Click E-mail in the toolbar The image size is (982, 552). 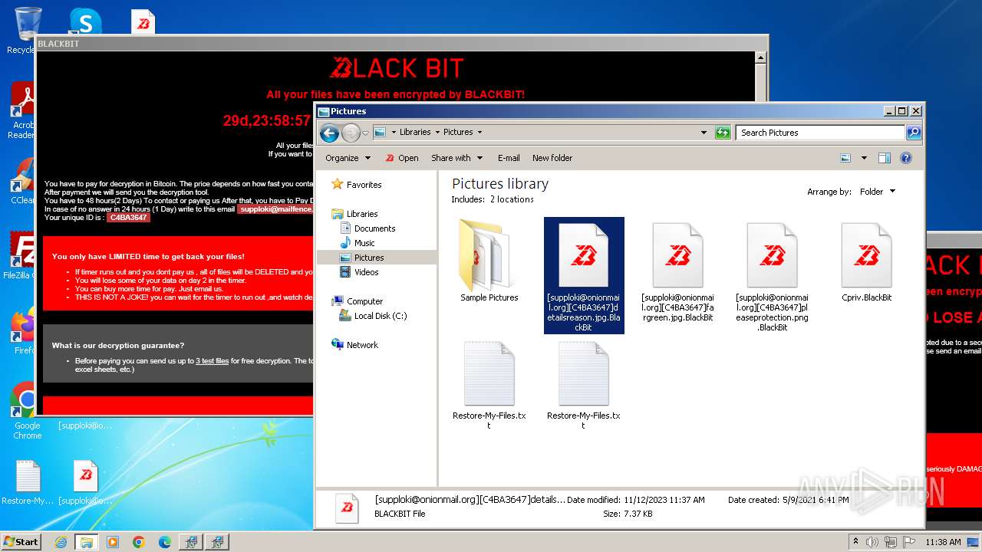click(x=509, y=158)
